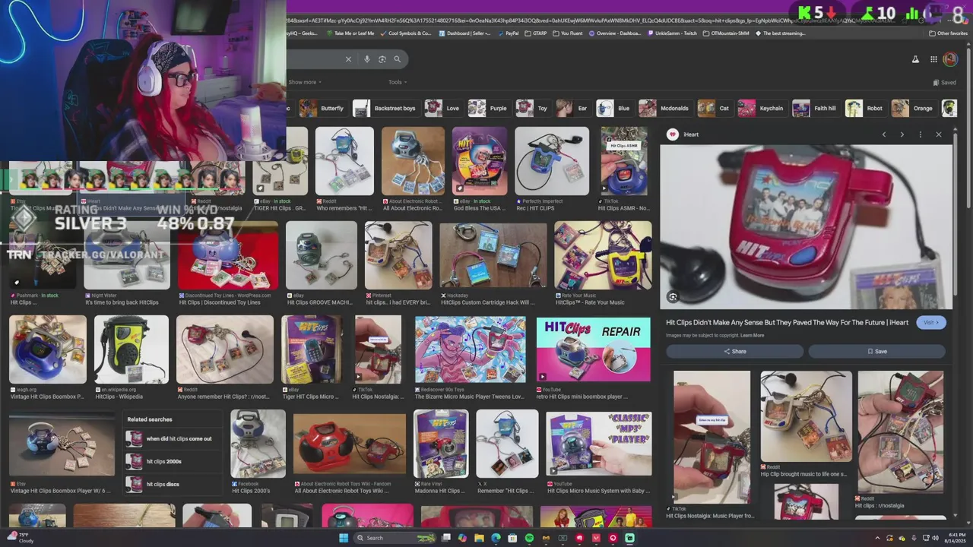Image resolution: width=973 pixels, height=547 pixels.
Task: Filter images by Purple chip
Action: click(x=488, y=109)
